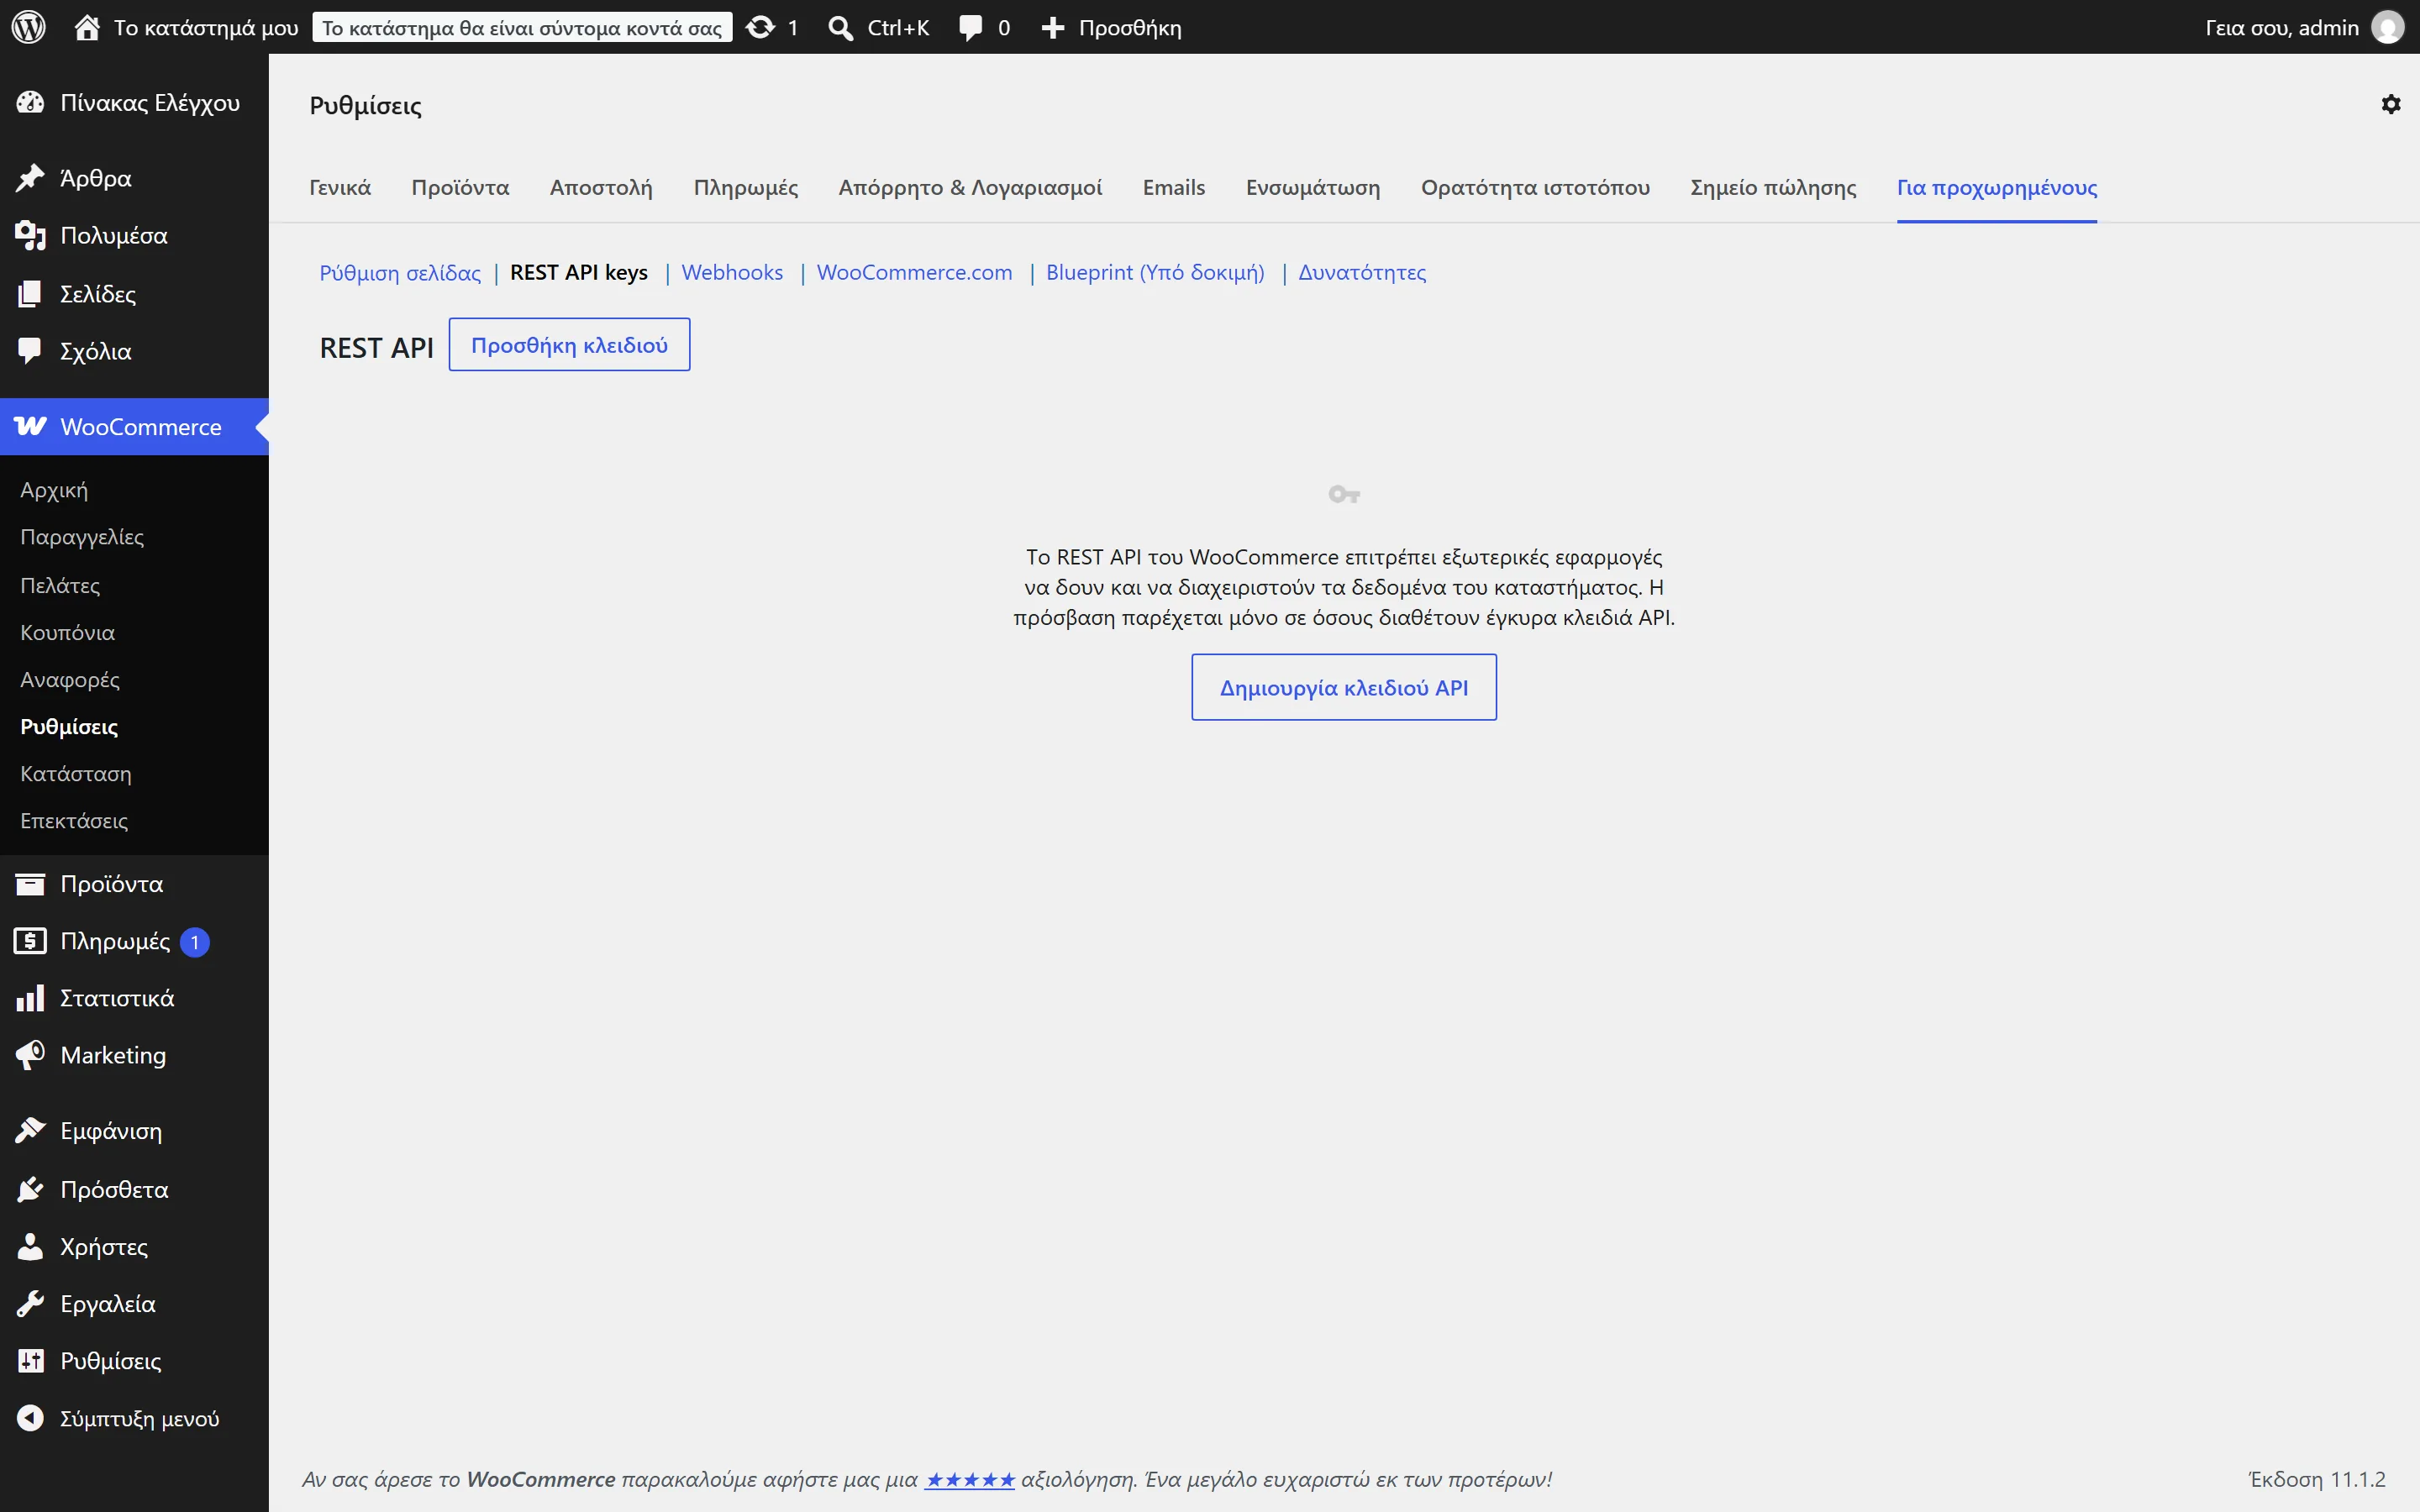
Task: Select the REST API keys sub-section
Action: (x=579, y=272)
